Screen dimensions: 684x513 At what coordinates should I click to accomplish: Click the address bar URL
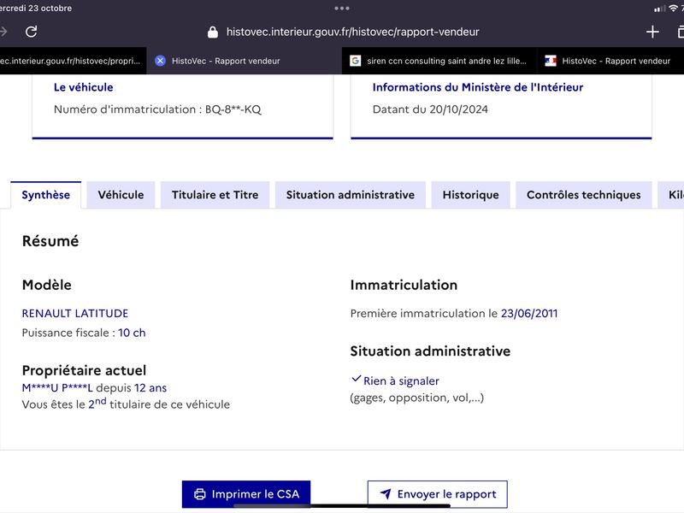[352, 32]
